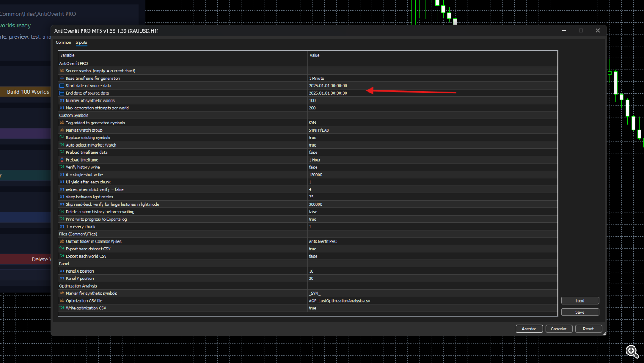Toggle the false value of Delete custom history before rewriting
The height and width of the screenshot is (363, 644).
pos(313,212)
